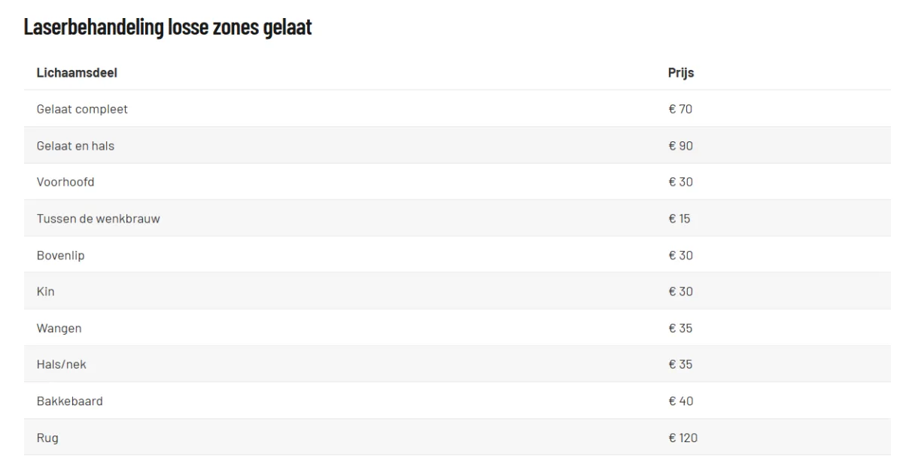
Task: Click the 'Laserbehandeling losse zones gelaat' heading
Action: [168, 28]
